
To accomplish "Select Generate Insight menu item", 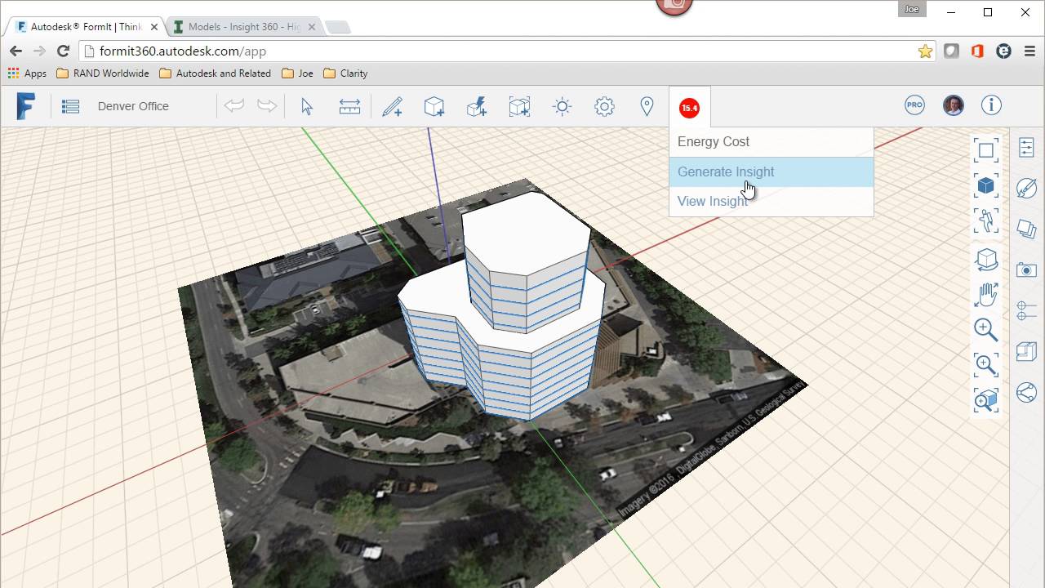I will click(x=772, y=171).
